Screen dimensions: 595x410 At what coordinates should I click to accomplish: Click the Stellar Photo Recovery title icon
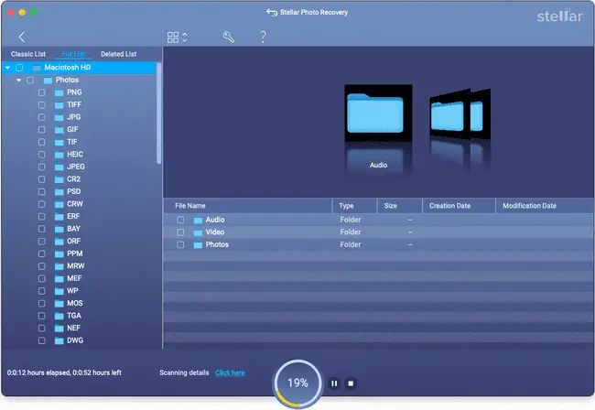coord(272,13)
